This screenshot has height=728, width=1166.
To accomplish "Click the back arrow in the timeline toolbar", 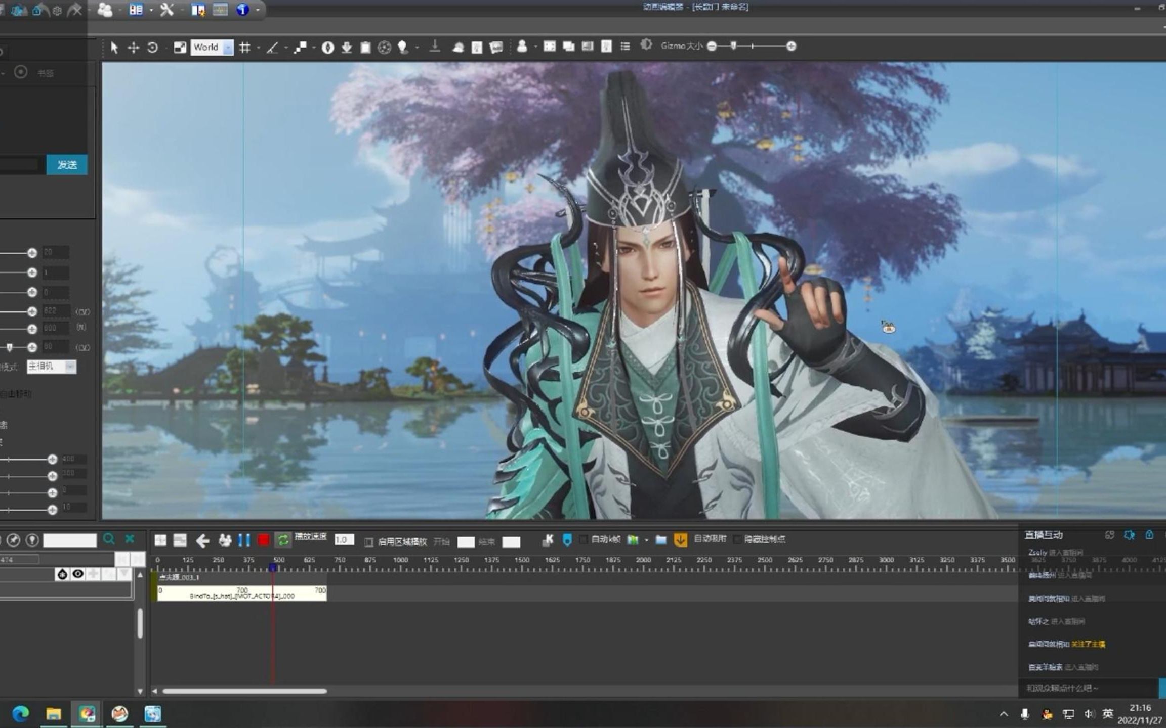I will (203, 541).
